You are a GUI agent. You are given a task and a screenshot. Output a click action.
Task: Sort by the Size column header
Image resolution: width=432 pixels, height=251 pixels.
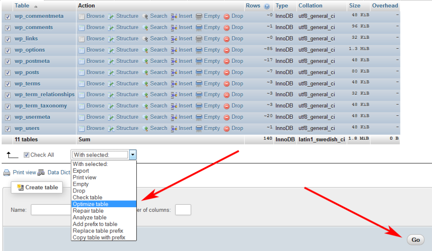pos(354,5)
